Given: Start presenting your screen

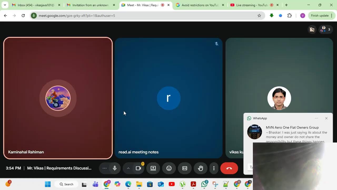Looking at the screenshot, I should click(153, 168).
